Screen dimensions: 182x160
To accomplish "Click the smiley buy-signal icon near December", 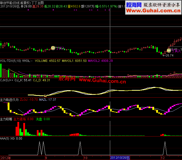I will coord(169,50).
